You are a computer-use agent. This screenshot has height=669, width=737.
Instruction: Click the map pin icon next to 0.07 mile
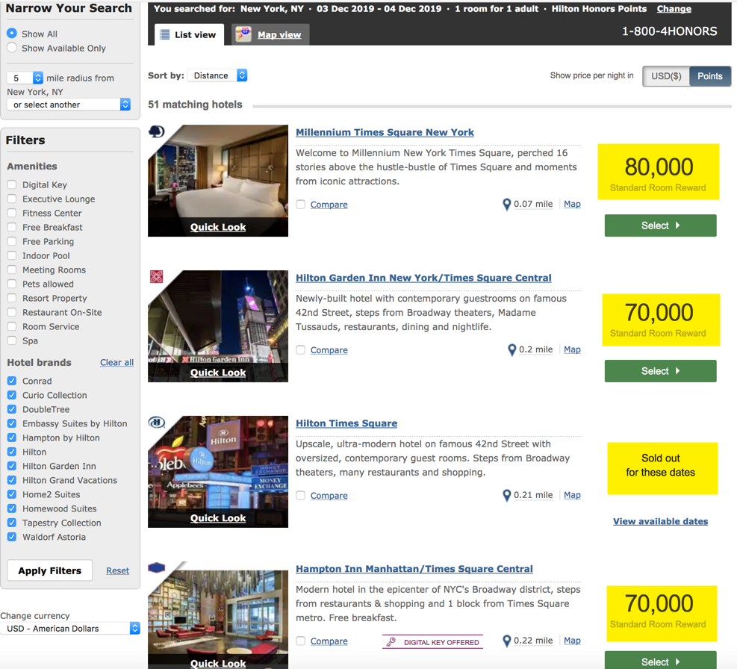click(507, 205)
